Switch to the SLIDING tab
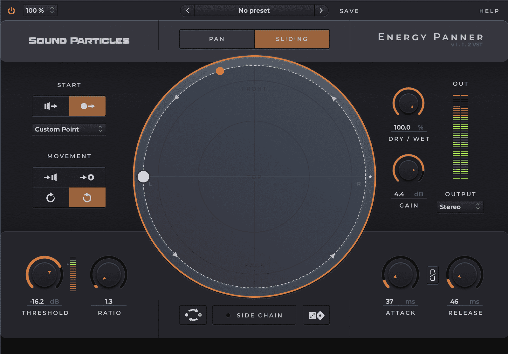The width and height of the screenshot is (508, 354). pyautogui.click(x=292, y=39)
